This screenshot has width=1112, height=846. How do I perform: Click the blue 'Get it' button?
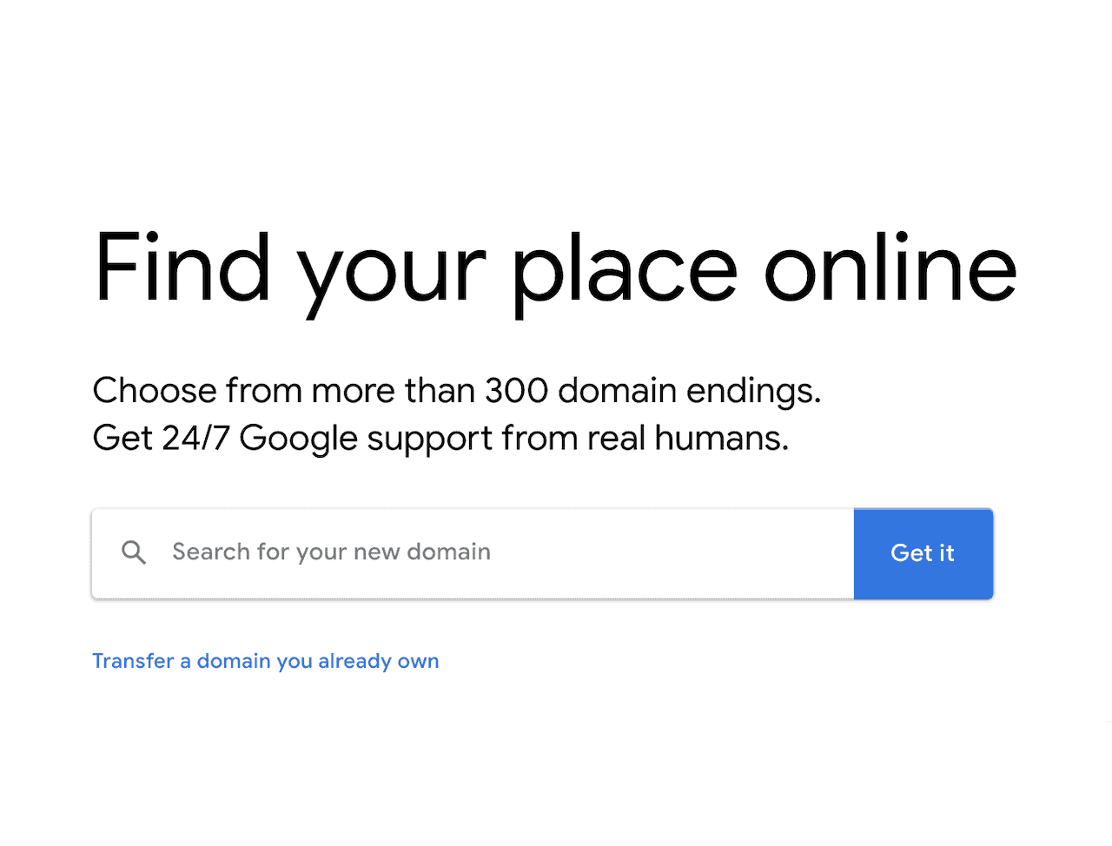[923, 553]
